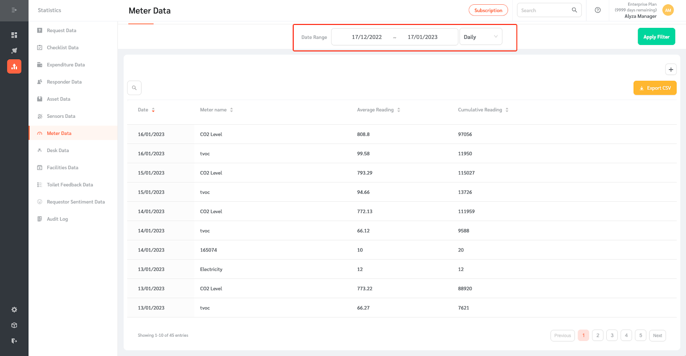Click the AM user avatar
Image resolution: width=686 pixels, height=356 pixels.
pos(668,10)
